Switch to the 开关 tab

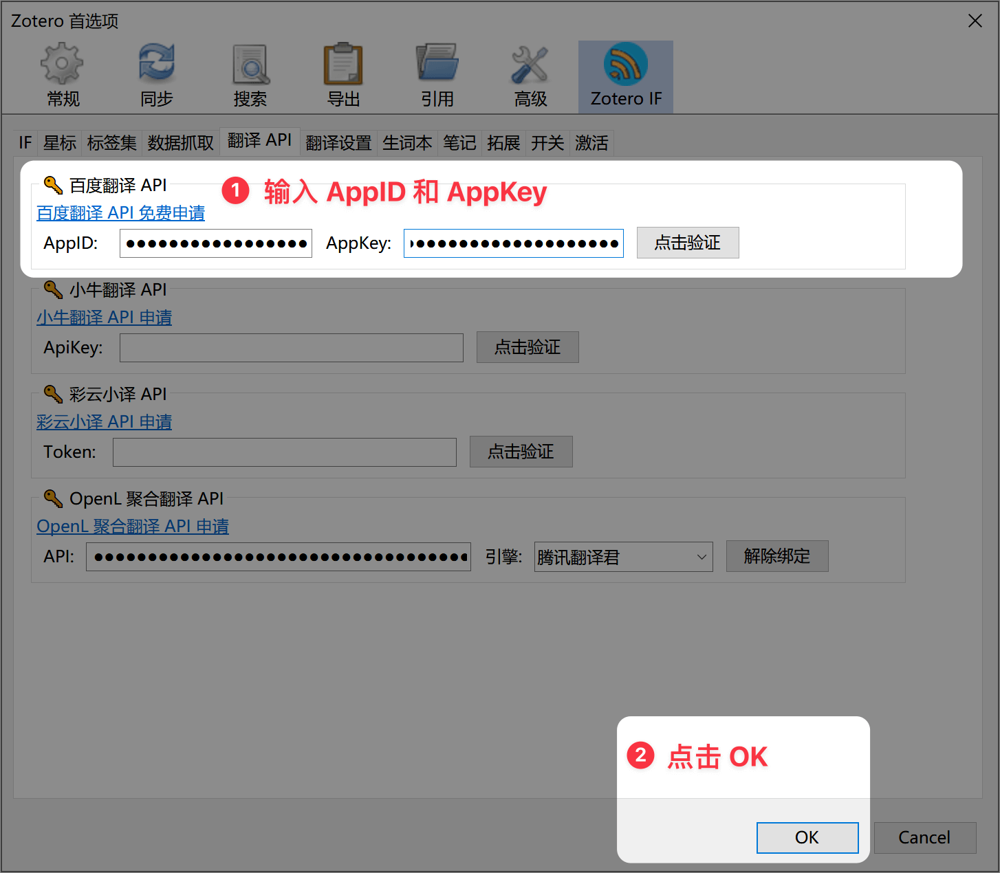(547, 143)
